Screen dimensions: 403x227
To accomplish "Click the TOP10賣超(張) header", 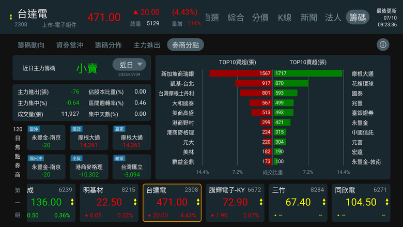I will coord(308,62).
